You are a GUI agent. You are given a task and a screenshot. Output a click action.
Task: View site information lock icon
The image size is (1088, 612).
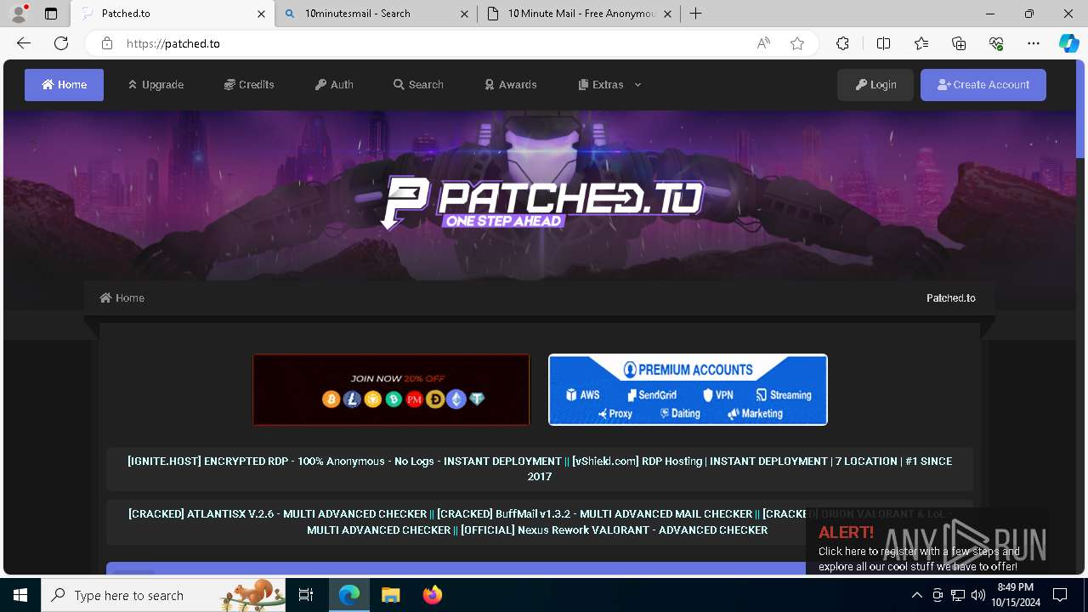click(x=106, y=43)
